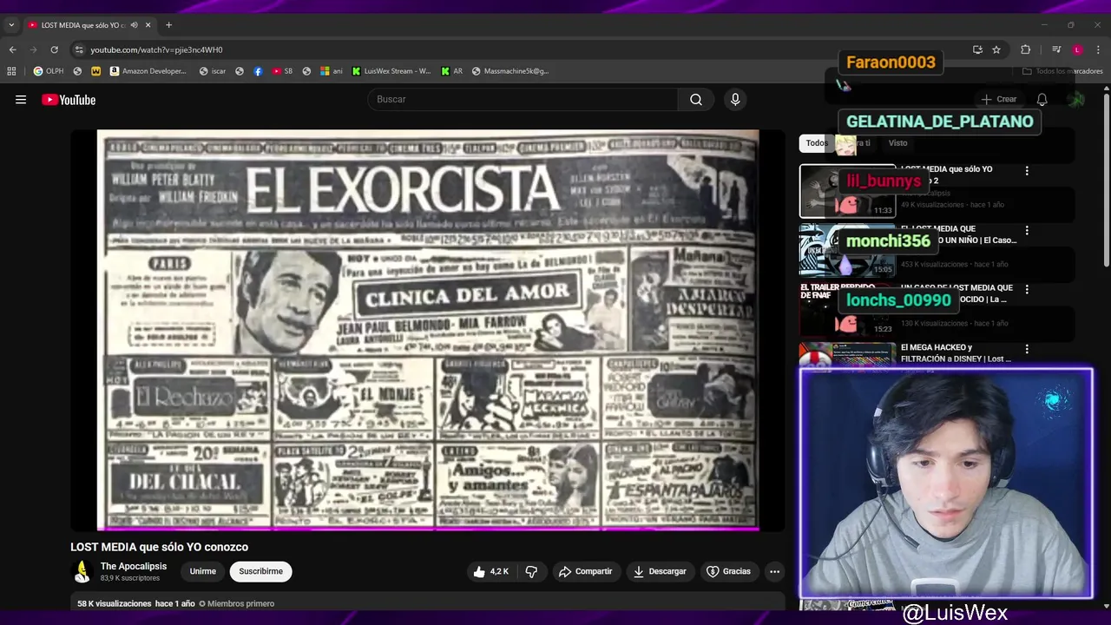The image size is (1111, 625).
Task: Install app icon in address bar
Action: click(x=977, y=49)
